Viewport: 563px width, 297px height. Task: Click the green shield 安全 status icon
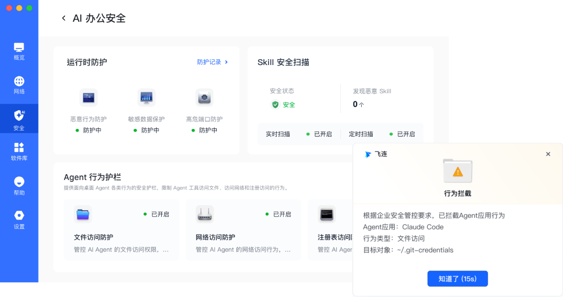pyautogui.click(x=275, y=105)
